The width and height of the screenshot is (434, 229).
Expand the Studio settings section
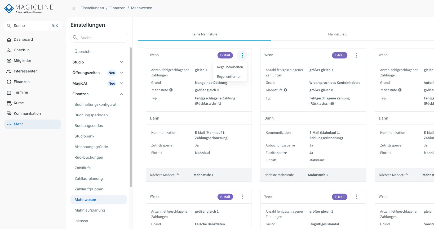pyautogui.click(x=122, y=62)
